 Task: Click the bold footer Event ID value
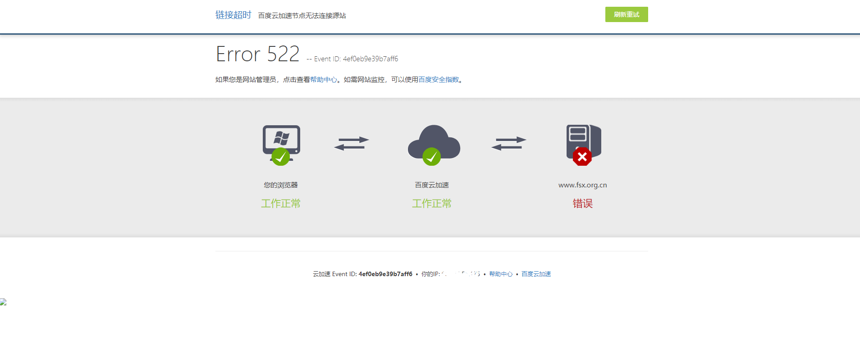(x=385, y=274)
